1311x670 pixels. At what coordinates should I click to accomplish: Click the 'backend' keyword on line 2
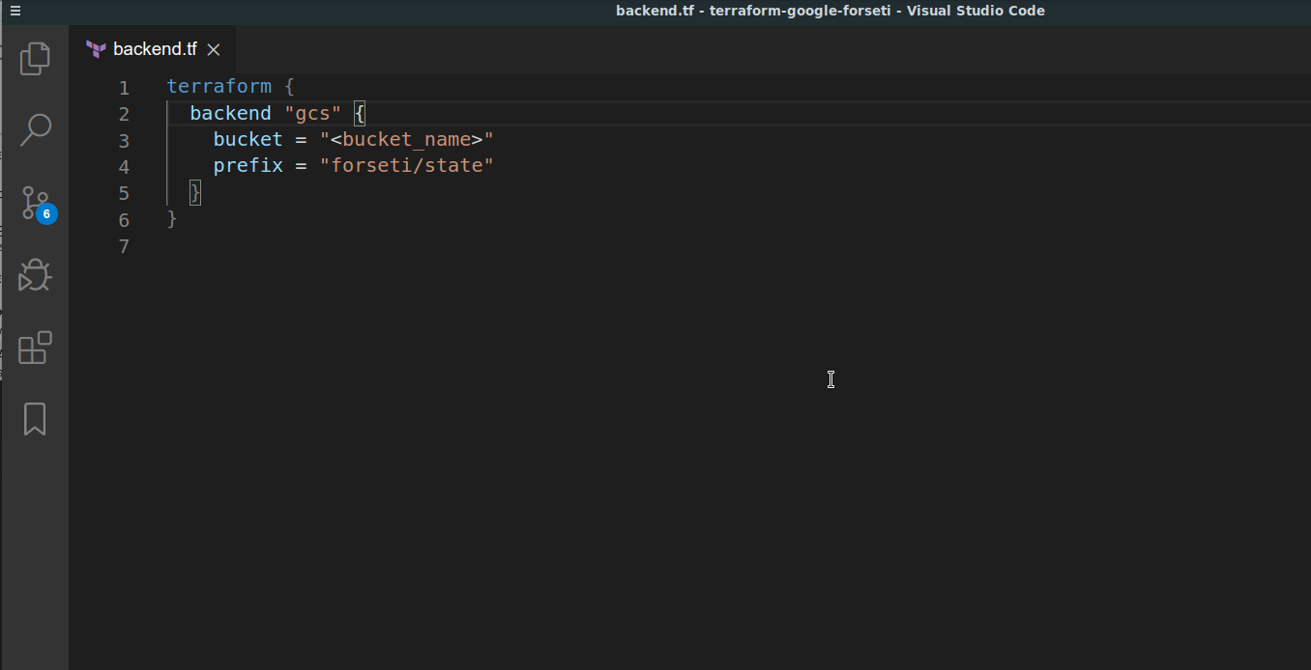point(231,113)
